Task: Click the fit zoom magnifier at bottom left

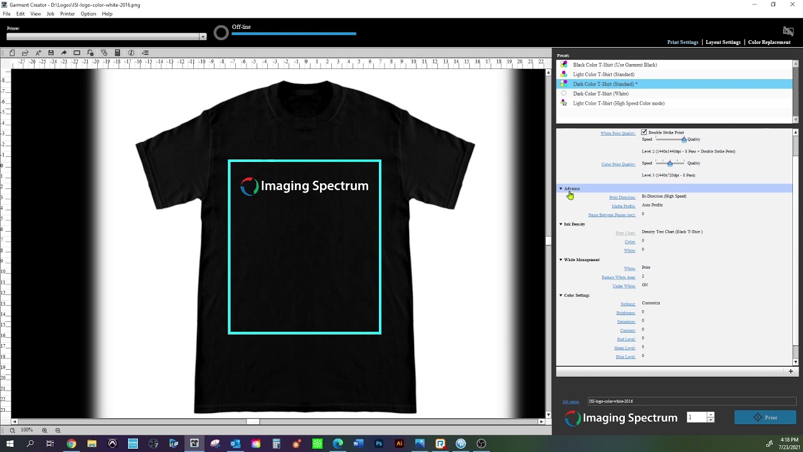Action: click(x=12, y=430)
